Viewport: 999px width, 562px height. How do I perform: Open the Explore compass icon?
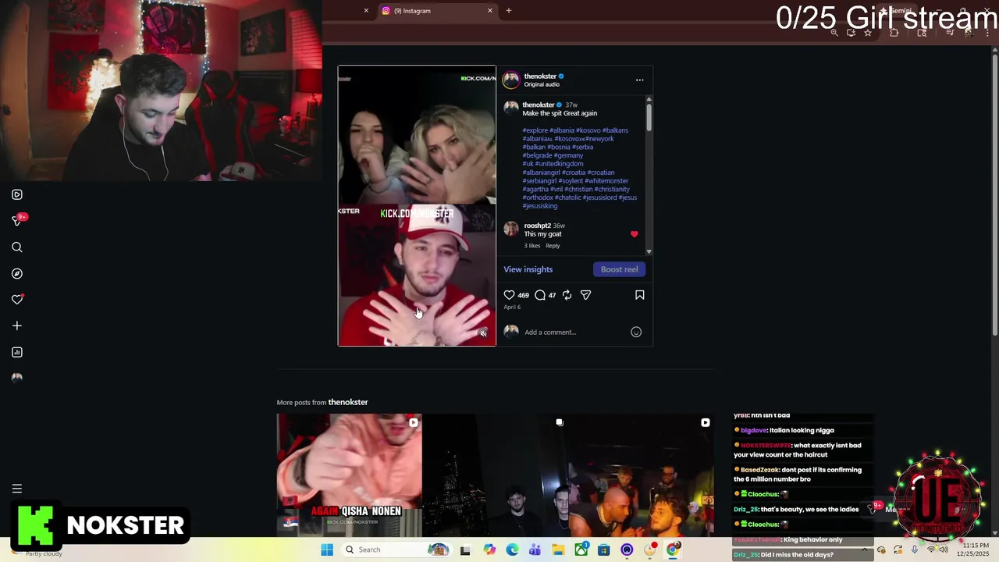[17, 274]
